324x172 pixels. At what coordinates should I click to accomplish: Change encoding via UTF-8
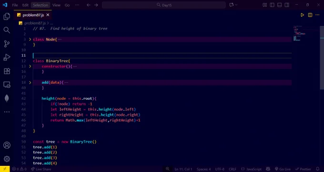220,169
